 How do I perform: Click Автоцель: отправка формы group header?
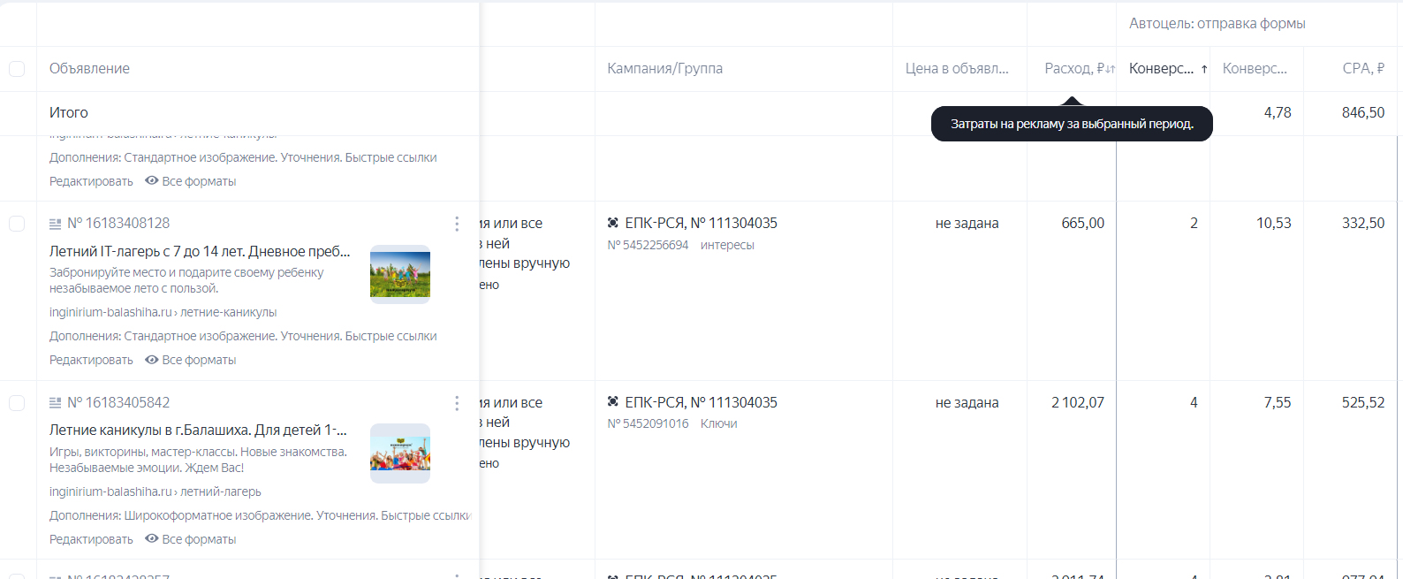[x=1217, y=23]
